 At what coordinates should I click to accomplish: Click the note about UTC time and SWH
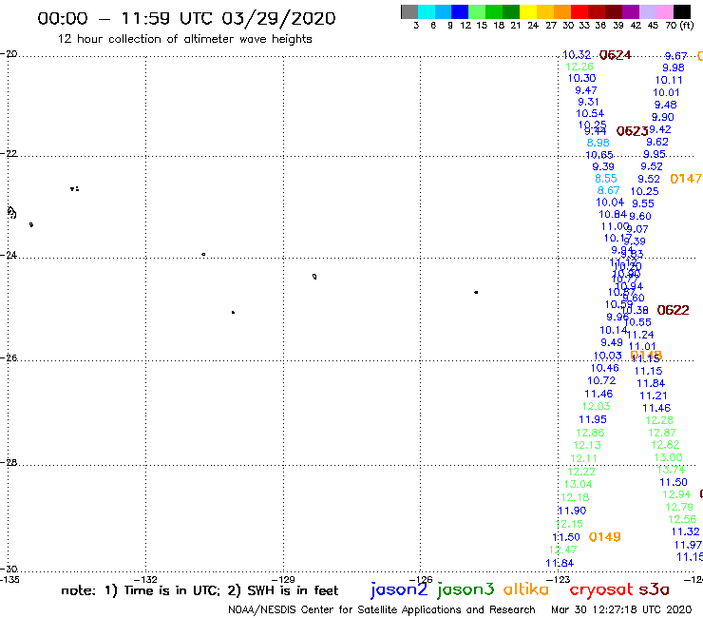pyautogui.click(x=199, y=590)
